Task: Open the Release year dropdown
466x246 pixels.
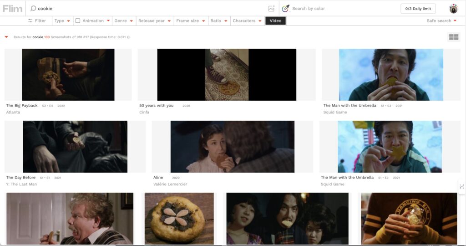Action: coord(155,21)
